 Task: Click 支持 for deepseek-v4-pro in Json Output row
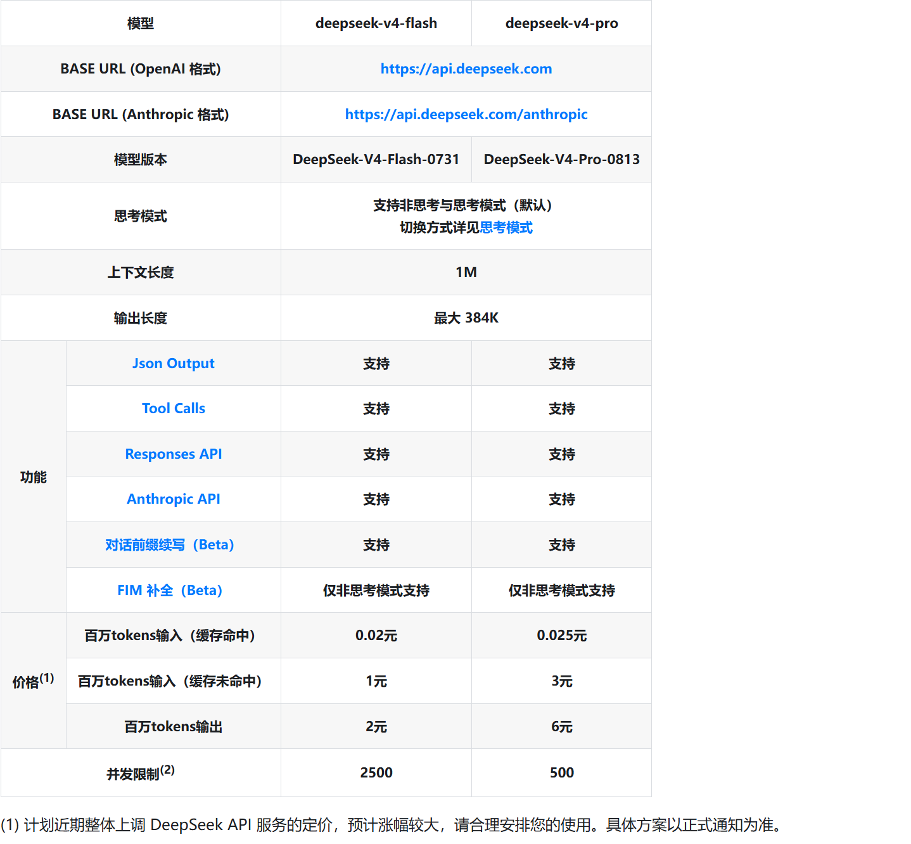click(x=562, y=364)
